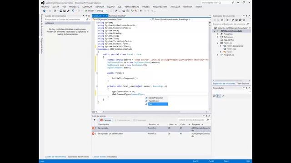Click the search icon in Lista de errores
Image resolution: width=291 pixels, height=163 pixels.
click(x=208, y=120)
